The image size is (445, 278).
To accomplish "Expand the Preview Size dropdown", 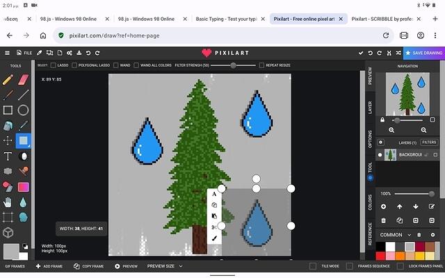I will click(165, 266).
